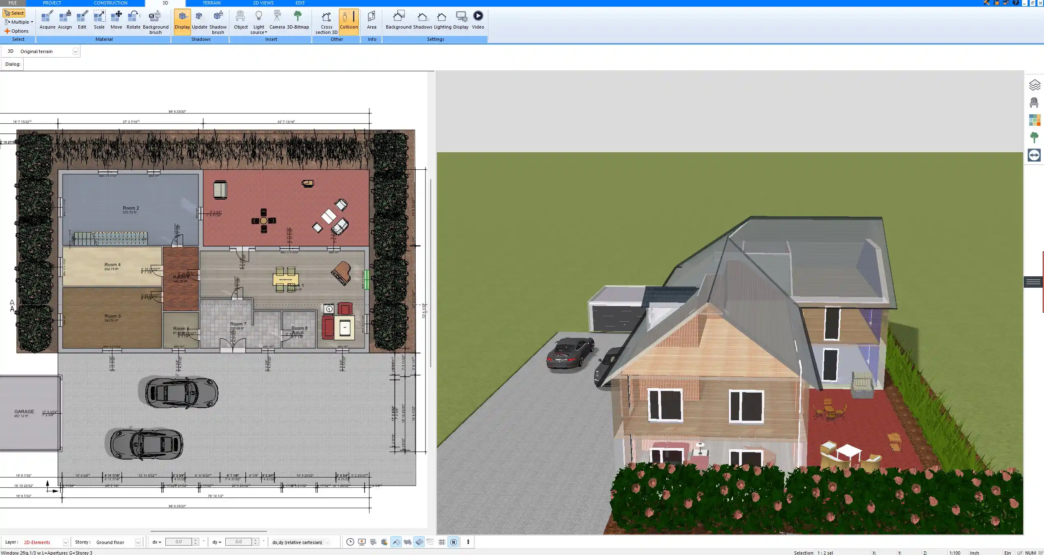Image resolution: width=1044 pixels, height=555 pixels.
Task: Open the Shadow brush tool
Action: pos(218,22)
